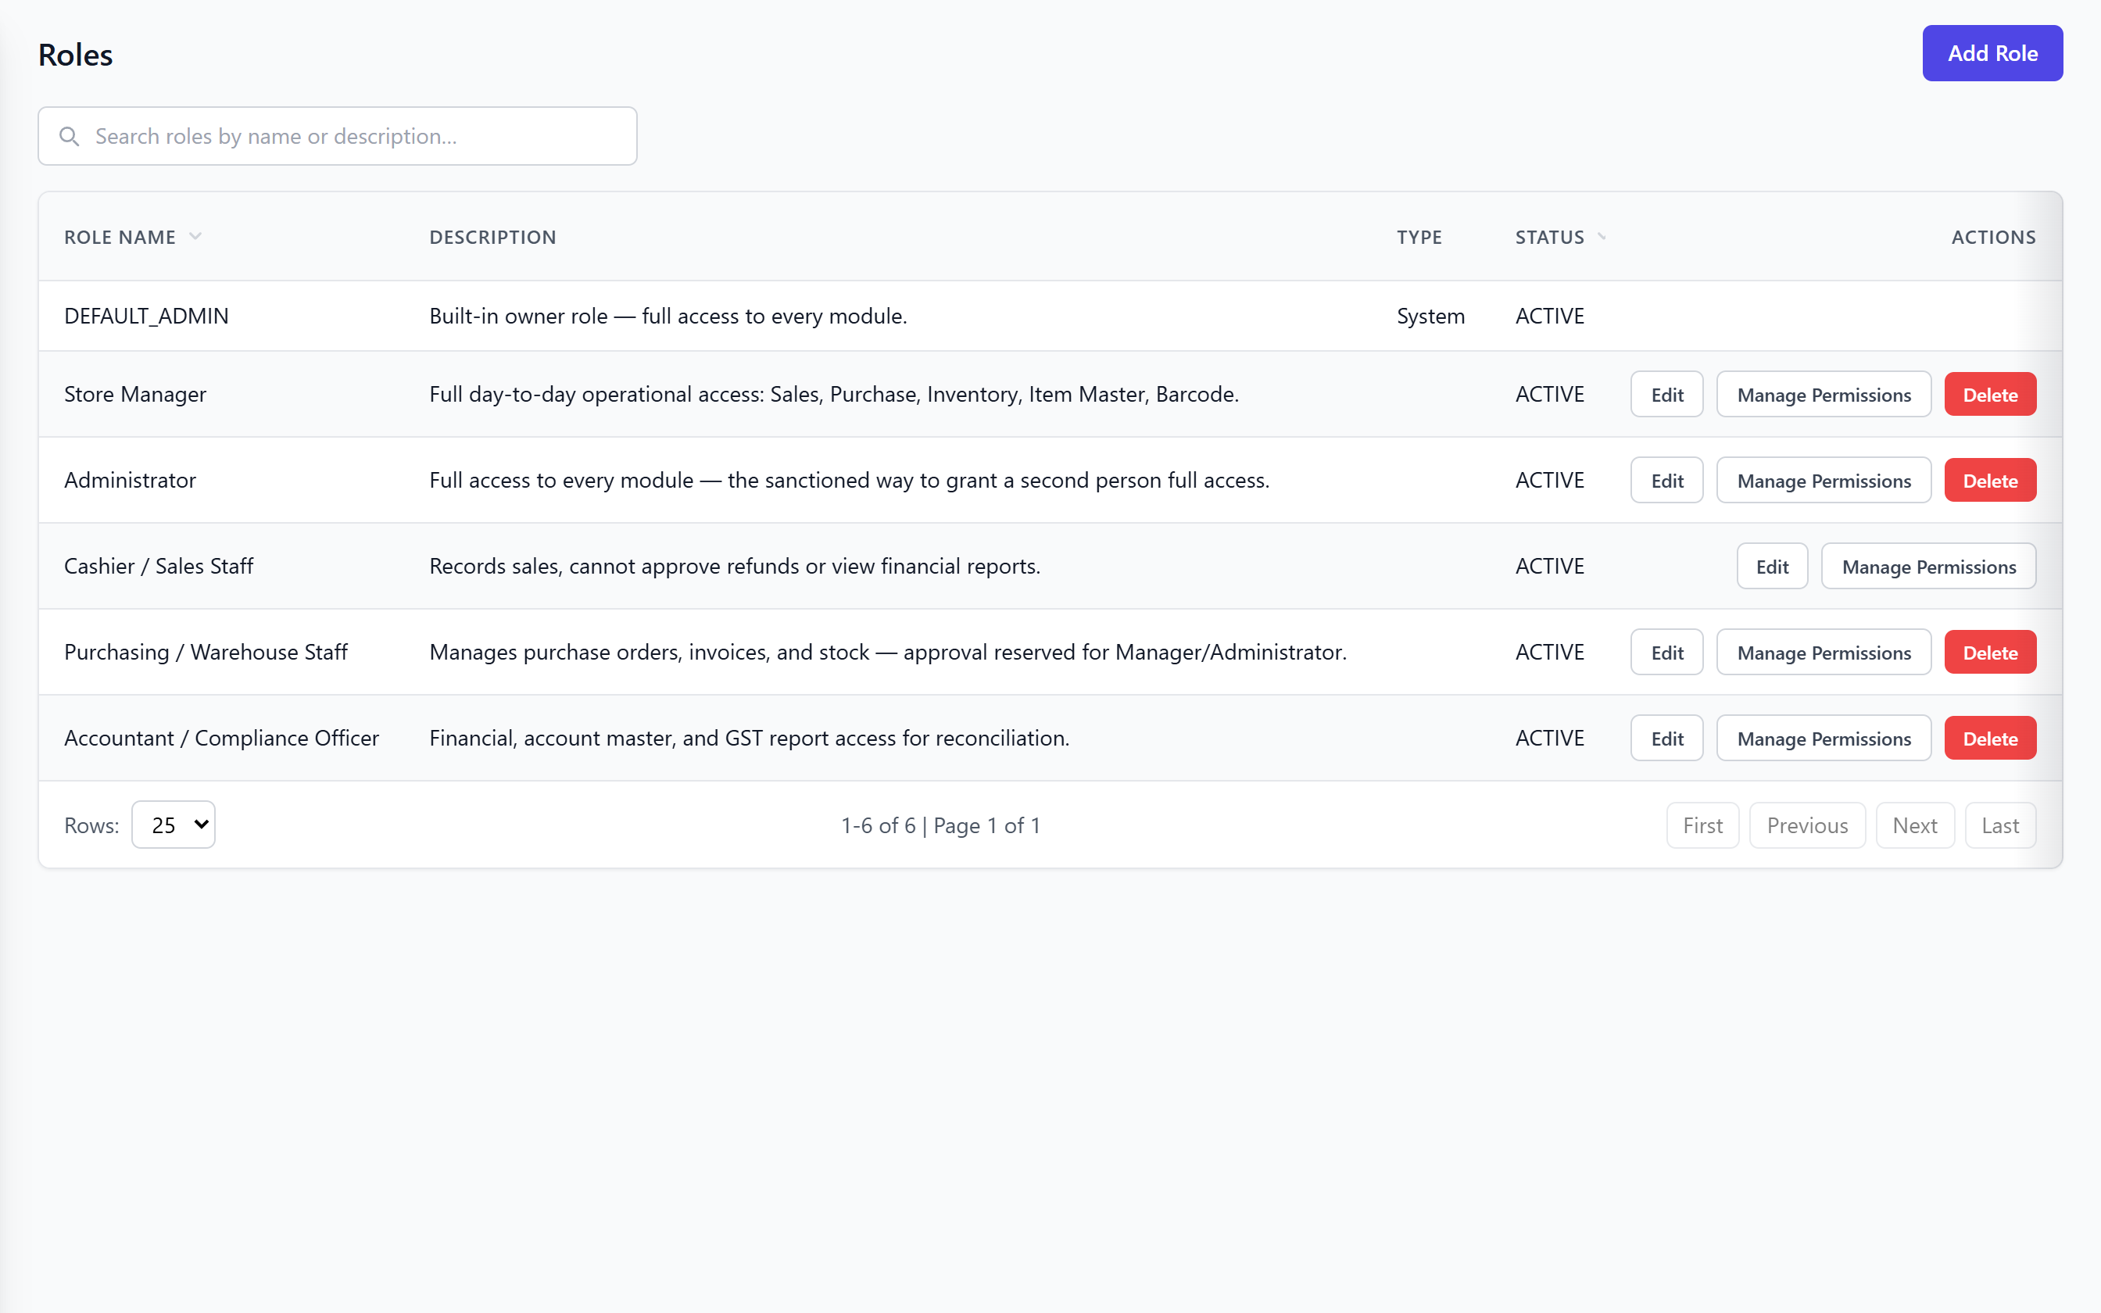Click the Type column header
Screen dimensions: 2101x1313
[1419, 237]
